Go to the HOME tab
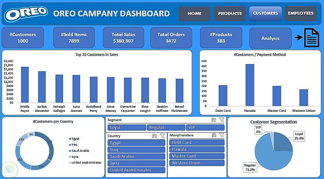This screenshot has width=324, height=179. coord(195,14)
